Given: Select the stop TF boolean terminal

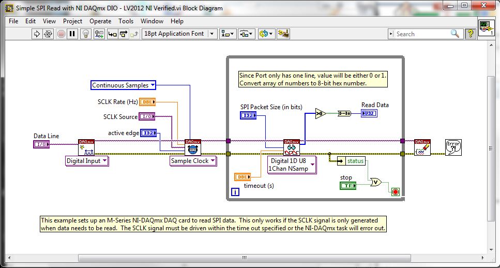Looking at the screenshot, I should tap(348, 185).
